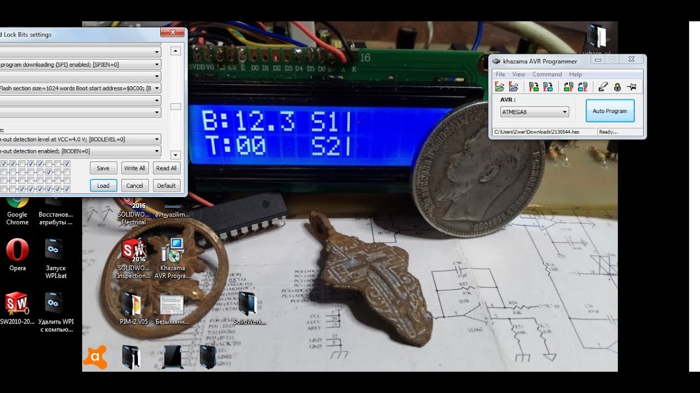This screenshot has width=700, height=393.
Task: Open the ATMEGA8 AVR chip dropdown
Action: 534,112
